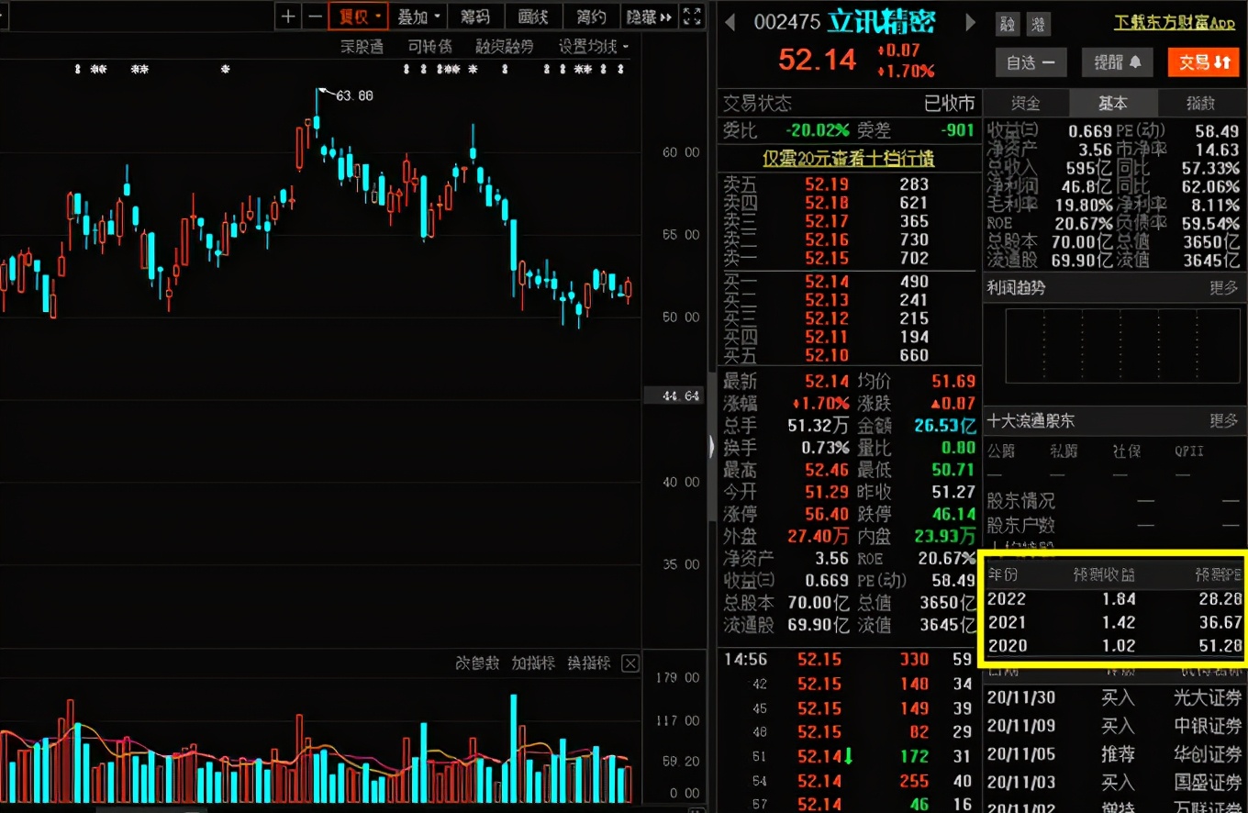The height and width of the screenshot is (813, 1248).
Task: Click the 金额 value 26.53亿
Action: click(944, 426)
